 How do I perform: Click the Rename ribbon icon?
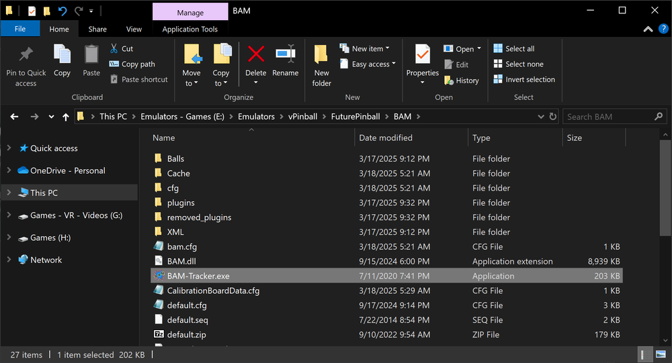pyautogui.click(x=286, y=54)
